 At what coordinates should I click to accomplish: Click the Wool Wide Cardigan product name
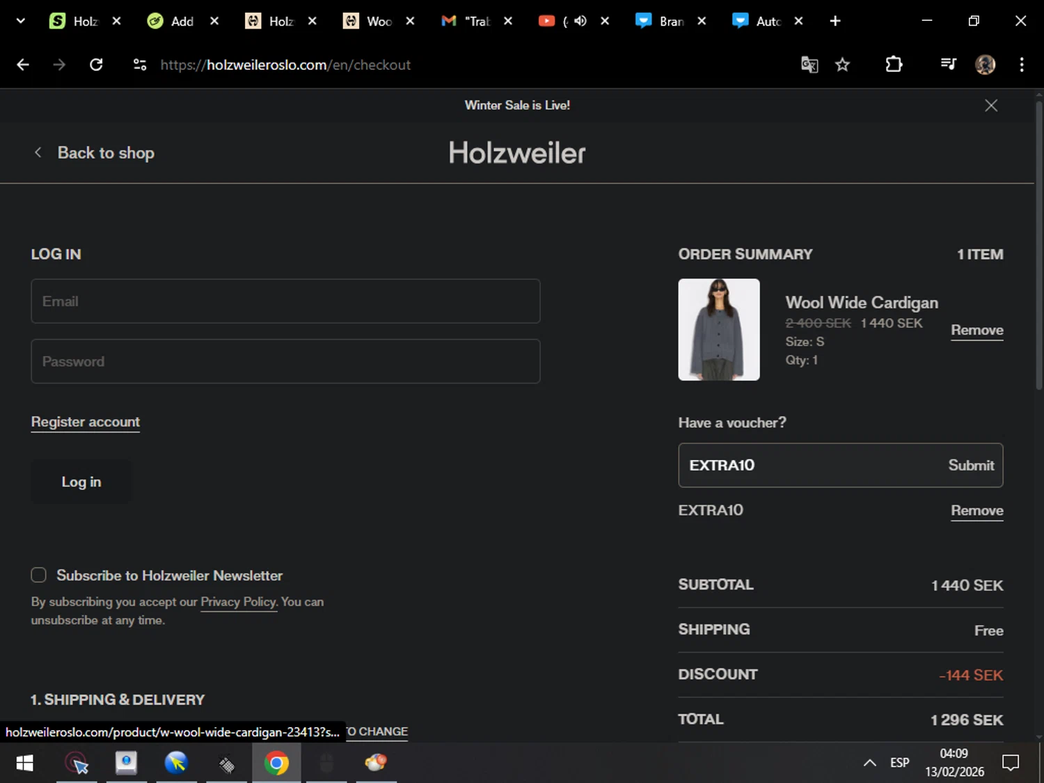(x=862, y=303)
